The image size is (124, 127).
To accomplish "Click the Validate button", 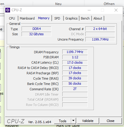I will 88,121.
